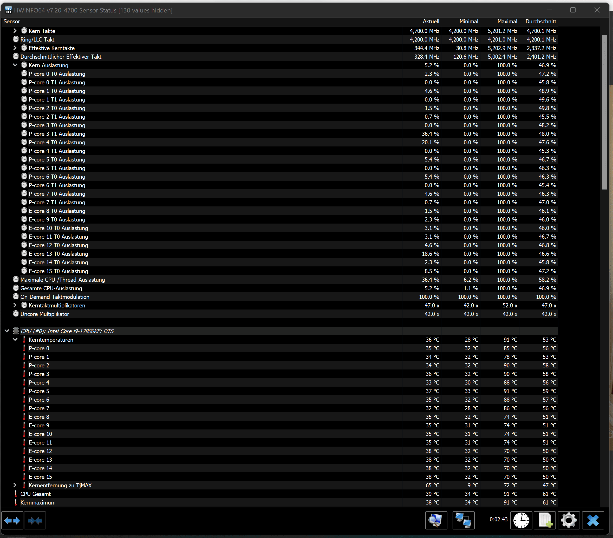
Task: Click the expand columns arrows button
Action: point(12,521)
